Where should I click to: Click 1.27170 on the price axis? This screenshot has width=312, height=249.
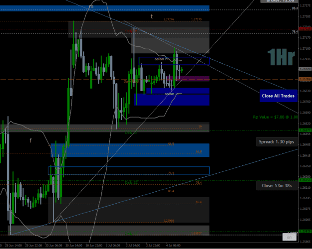click(305, 37)
